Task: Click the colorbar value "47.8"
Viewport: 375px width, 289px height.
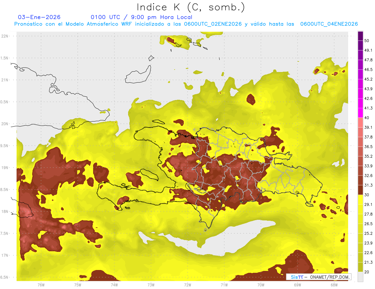Action: 368,60
